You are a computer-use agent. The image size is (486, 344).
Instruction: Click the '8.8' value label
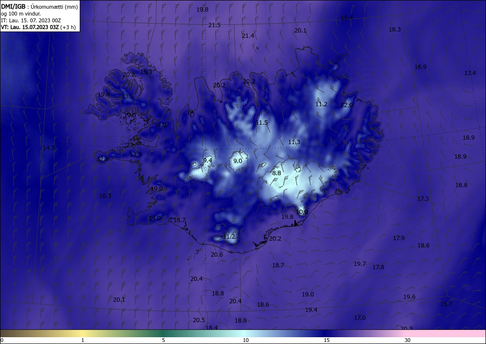pos(277,173)
